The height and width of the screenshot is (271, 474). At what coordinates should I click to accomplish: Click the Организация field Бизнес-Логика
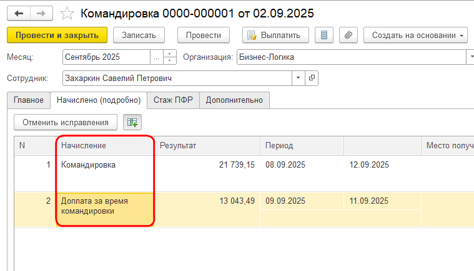click(351, 57)
